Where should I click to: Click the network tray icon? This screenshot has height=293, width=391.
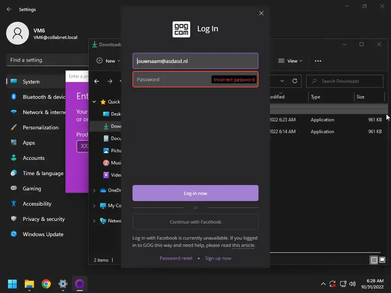coord(343,284)
